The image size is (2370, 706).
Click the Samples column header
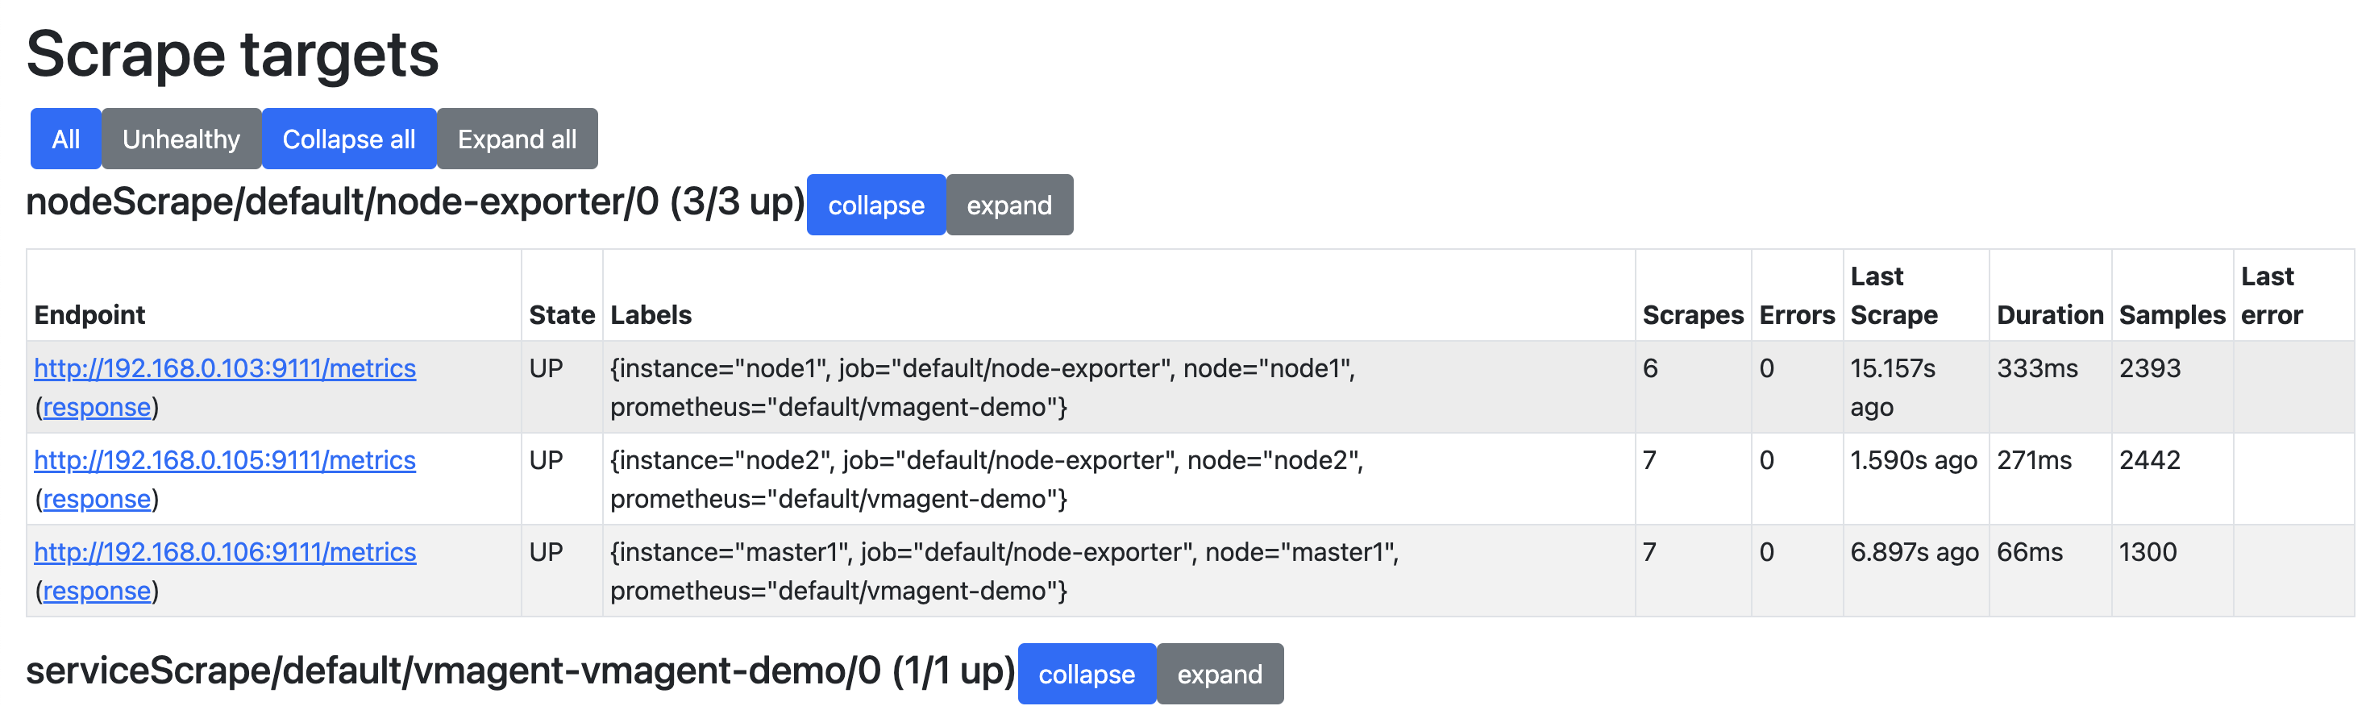(x=2172, y=315)
